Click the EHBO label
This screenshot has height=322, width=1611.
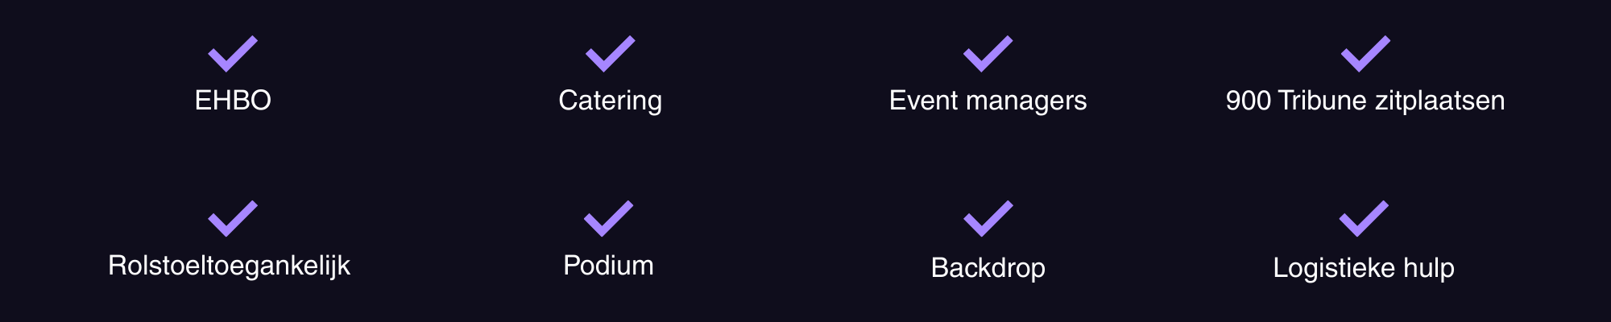(233, 101)
